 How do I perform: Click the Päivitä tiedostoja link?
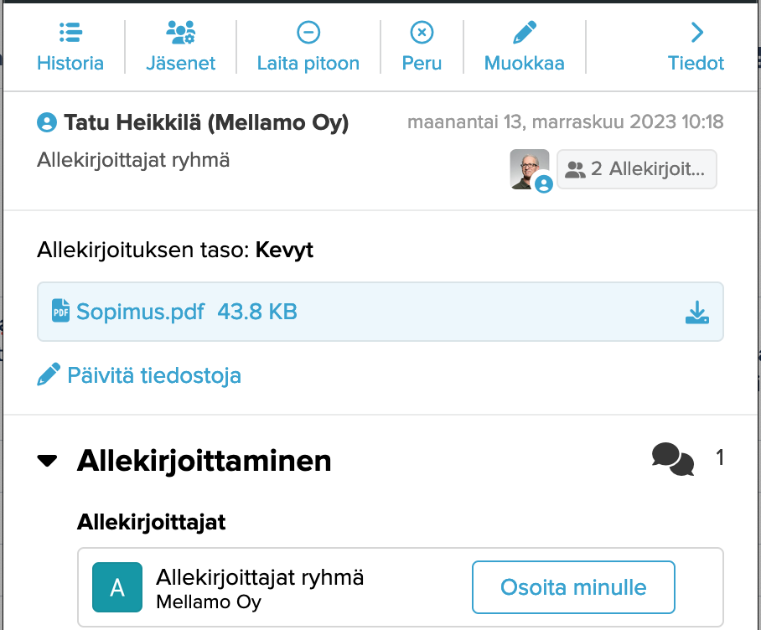click(154, 375)
